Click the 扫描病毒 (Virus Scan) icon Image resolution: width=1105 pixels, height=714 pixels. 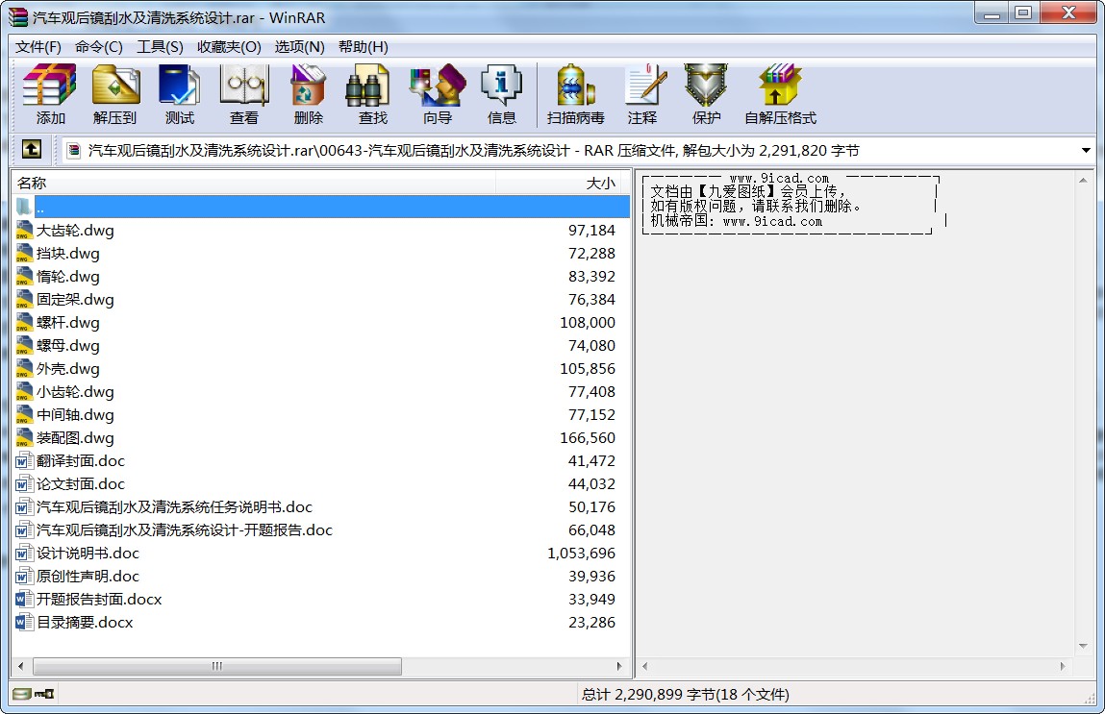point(575,94)
